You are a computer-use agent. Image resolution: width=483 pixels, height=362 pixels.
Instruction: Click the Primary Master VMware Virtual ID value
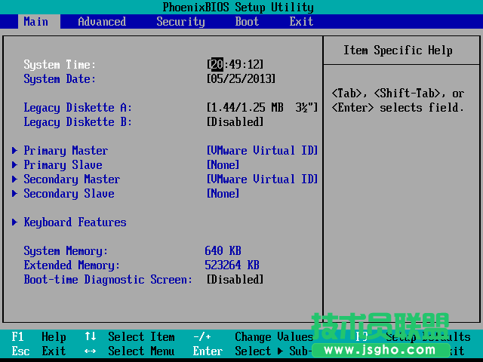pos(262,151)
